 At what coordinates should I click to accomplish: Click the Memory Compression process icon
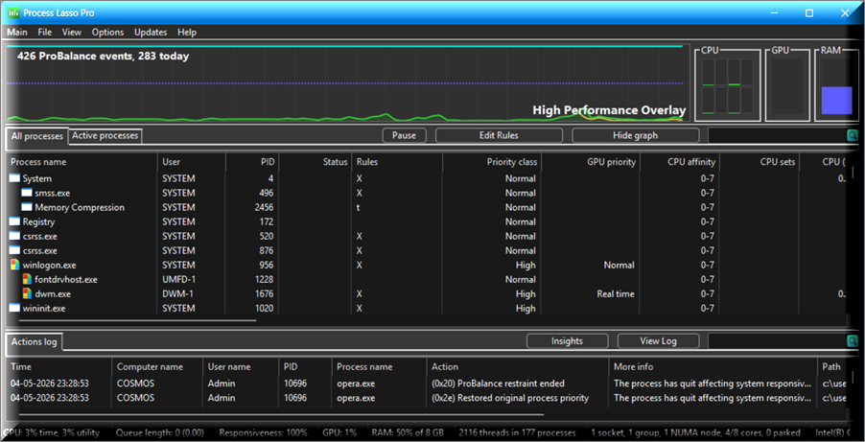click(x=27, y=207)
